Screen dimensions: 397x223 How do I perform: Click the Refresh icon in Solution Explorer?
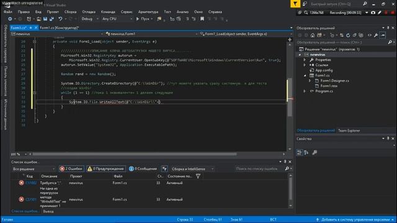click(x=348, y=35)
